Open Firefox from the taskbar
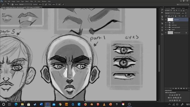190x107 pixels. tap(85, 104)
